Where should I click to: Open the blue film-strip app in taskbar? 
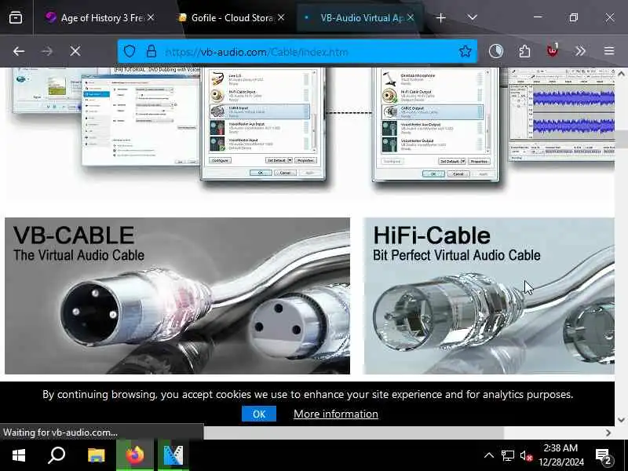click(x=173, y=455)
